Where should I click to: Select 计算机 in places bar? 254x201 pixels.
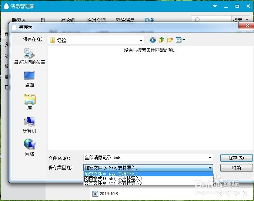coord(30,125)
